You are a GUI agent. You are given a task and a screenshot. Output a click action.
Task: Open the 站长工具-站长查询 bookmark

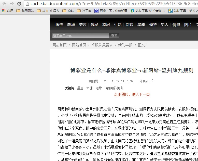coord(148,11)
